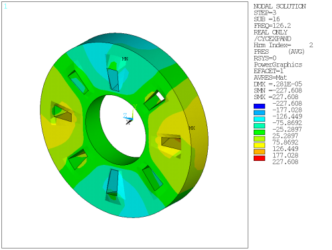Click the XYZ coordinate triad at the disc center
Screen dimensions: 332x250
[129, 115]
